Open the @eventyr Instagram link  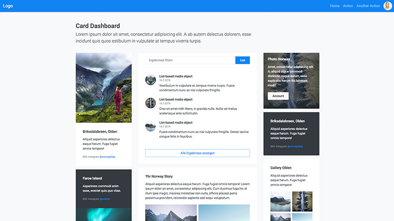tap(105, 199)
